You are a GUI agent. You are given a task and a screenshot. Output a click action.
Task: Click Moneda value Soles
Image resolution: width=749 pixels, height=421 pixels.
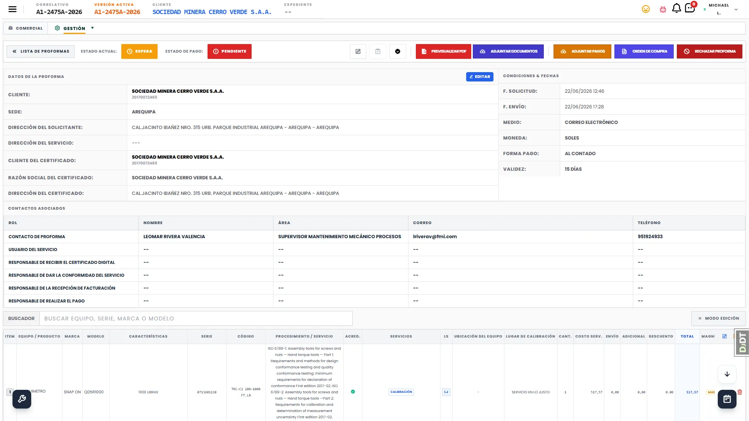coord(572,138)
